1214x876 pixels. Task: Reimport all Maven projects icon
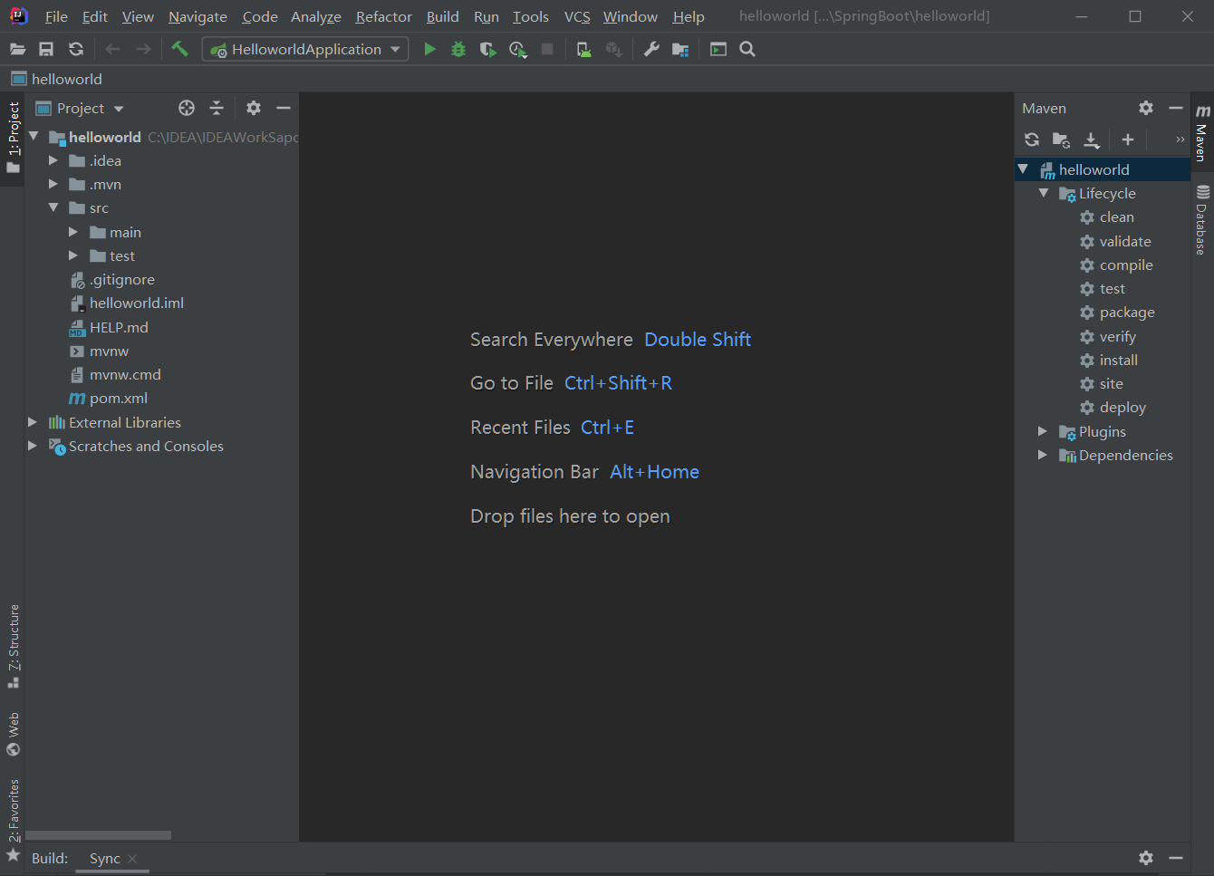[x=1032, y=140]
